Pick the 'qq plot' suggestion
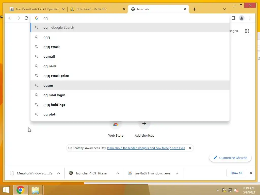 (x=130, y=114)
